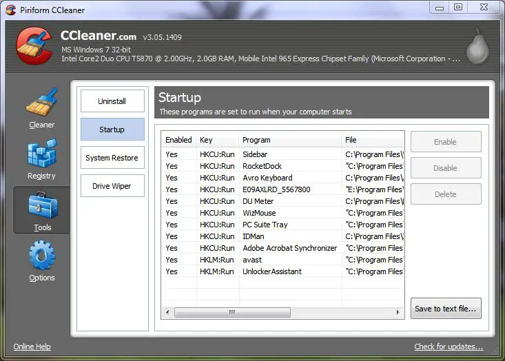Screen dimensions: 505x361
Task: Click Yes in the RocketDock row
Action: click(172, 166)
